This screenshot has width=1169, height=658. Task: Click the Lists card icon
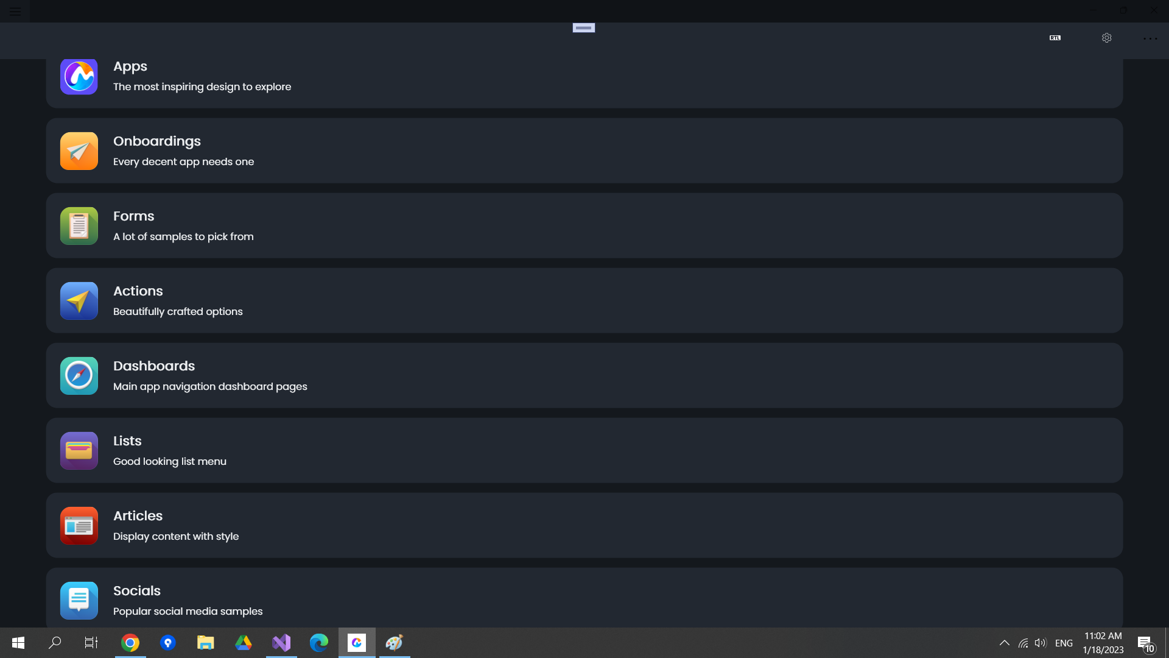point(79,451)
